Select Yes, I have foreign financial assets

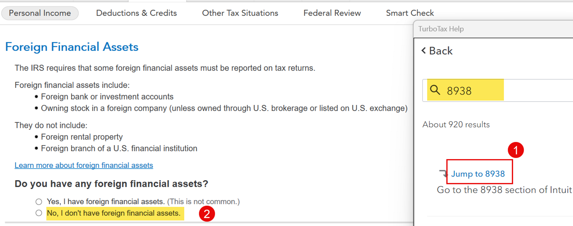tap(39, 202)
